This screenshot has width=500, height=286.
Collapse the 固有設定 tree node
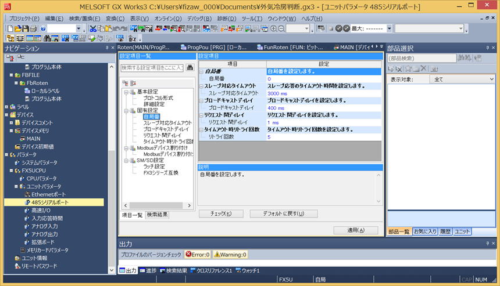(x=126, y=111)
